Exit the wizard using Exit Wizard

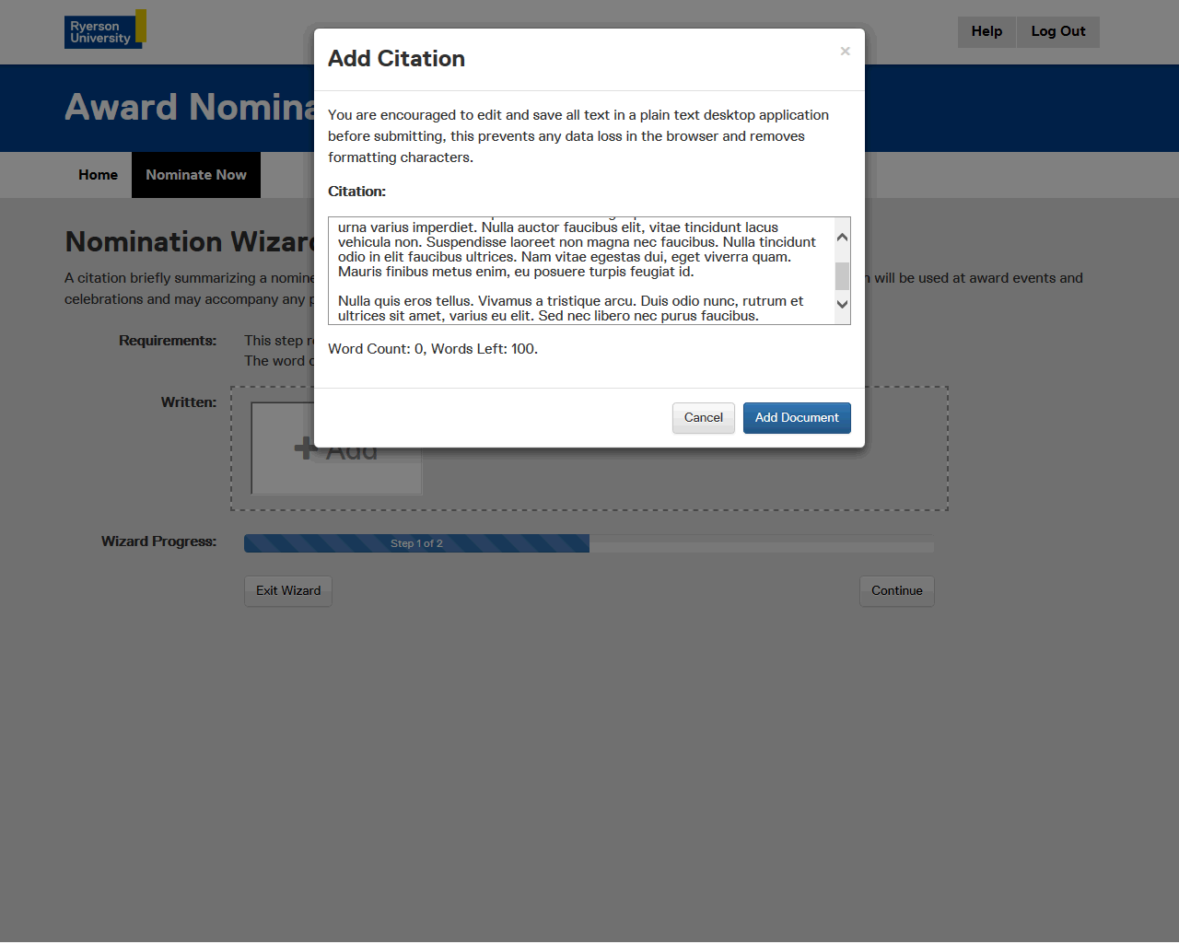point(287,591)
